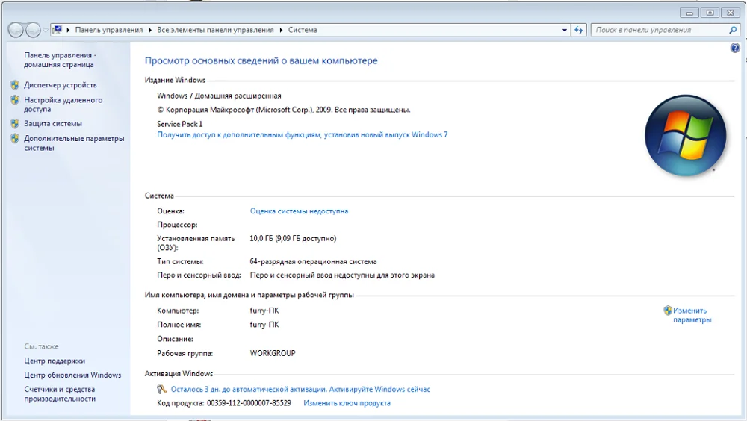This screenshot has height=421, width=747.
Task: Select Все элементы панели управления breadcrumb
Action: (x=215, y=30)
